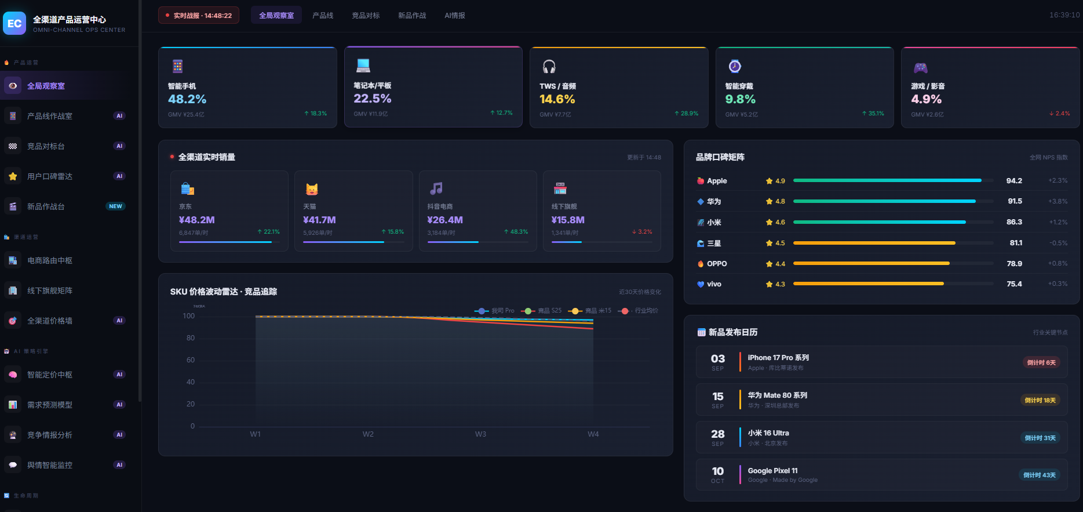Viewport: 1083px width, 512px height.
Task: Click the 京东 sales progress bar
Action: pyautogui.click(x=229, y=242)
